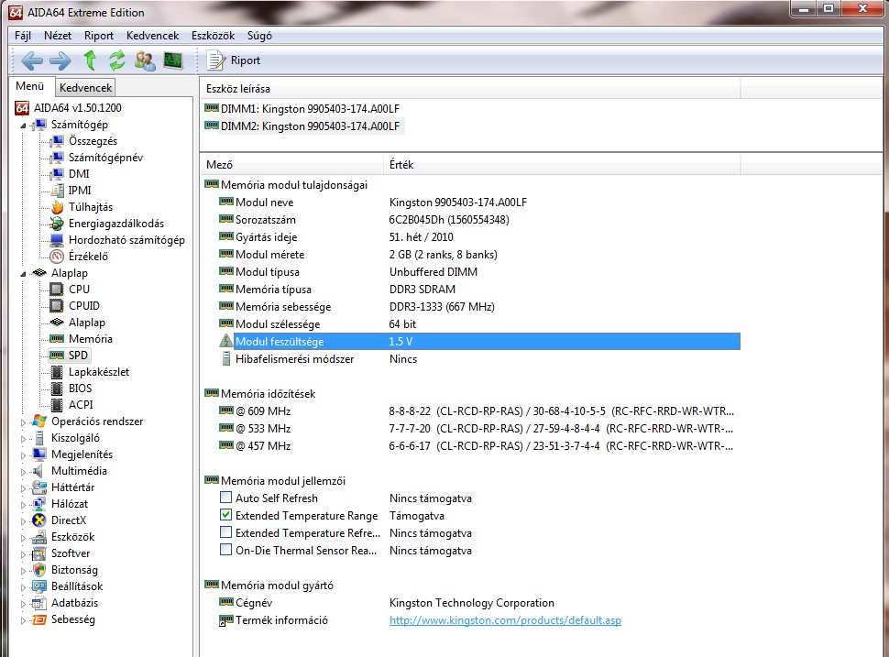The height and width of the screenshot is (657, 889).
Task: Expand the Megjelenítés branch
Action: 23,455
